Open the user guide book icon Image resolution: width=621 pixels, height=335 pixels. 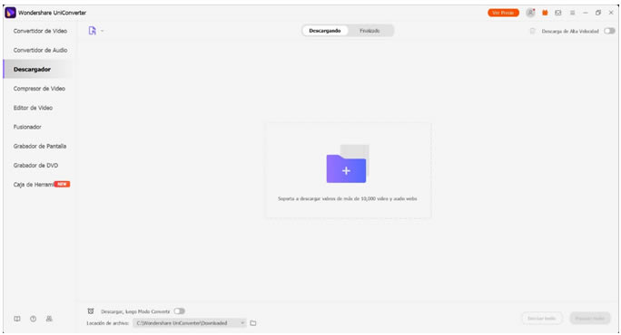coord(17,319)
